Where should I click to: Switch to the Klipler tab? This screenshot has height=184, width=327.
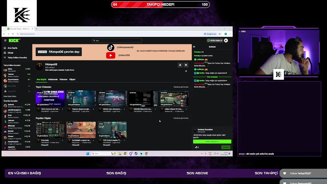pyautogui.click(x=72, y=79)
